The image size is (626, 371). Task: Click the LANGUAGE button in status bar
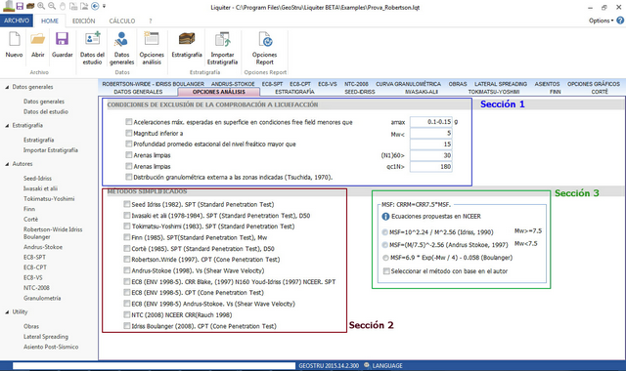(x=383, y=365)
